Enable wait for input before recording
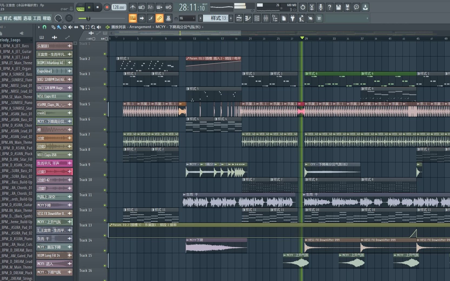The height and width of the screenshot is (281, 450). pos(141,7)
